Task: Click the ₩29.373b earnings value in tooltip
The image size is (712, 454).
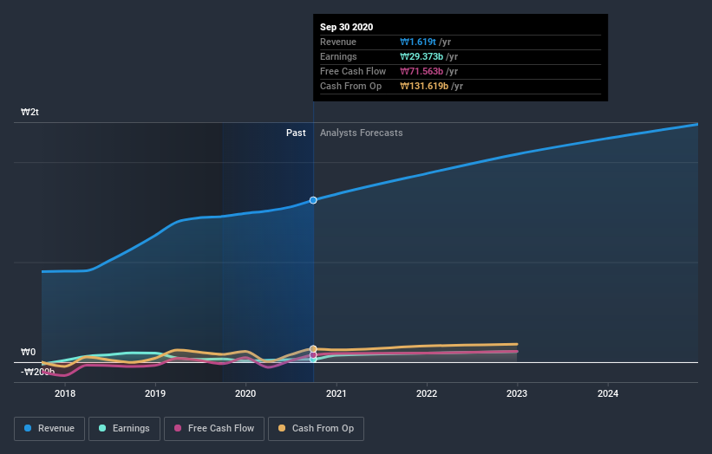Action: (x=421, y=56)
